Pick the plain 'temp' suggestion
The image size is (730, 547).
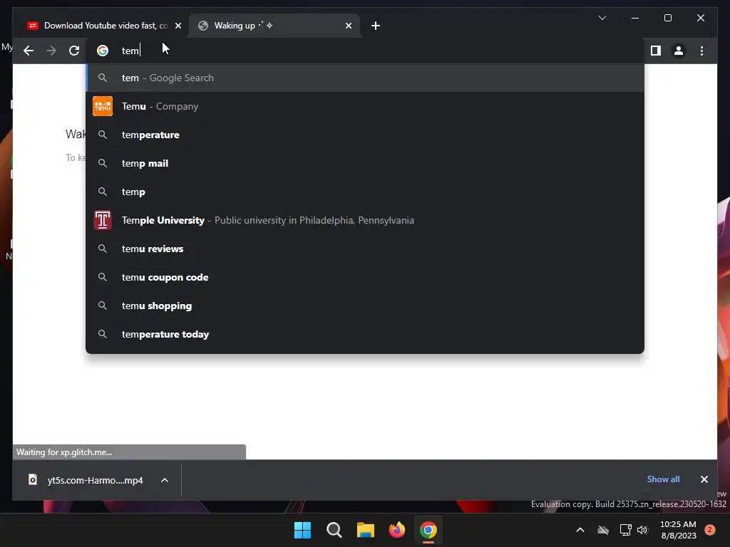365,192
